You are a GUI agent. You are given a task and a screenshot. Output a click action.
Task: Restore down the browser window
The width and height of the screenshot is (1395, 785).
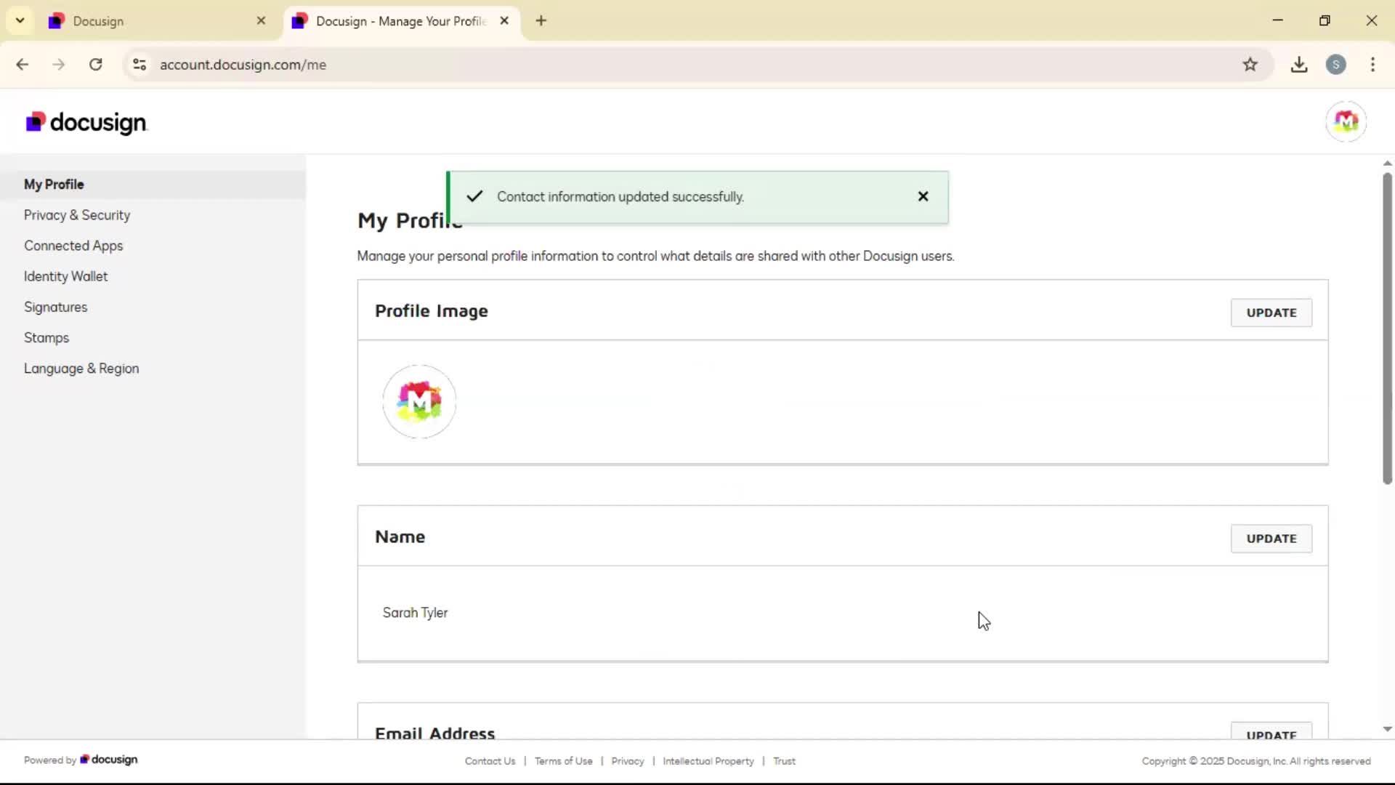point(1325,20)
